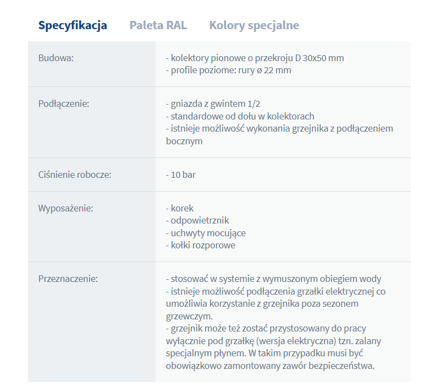Click the standardowe od dołu w kolektorach line

240,116
